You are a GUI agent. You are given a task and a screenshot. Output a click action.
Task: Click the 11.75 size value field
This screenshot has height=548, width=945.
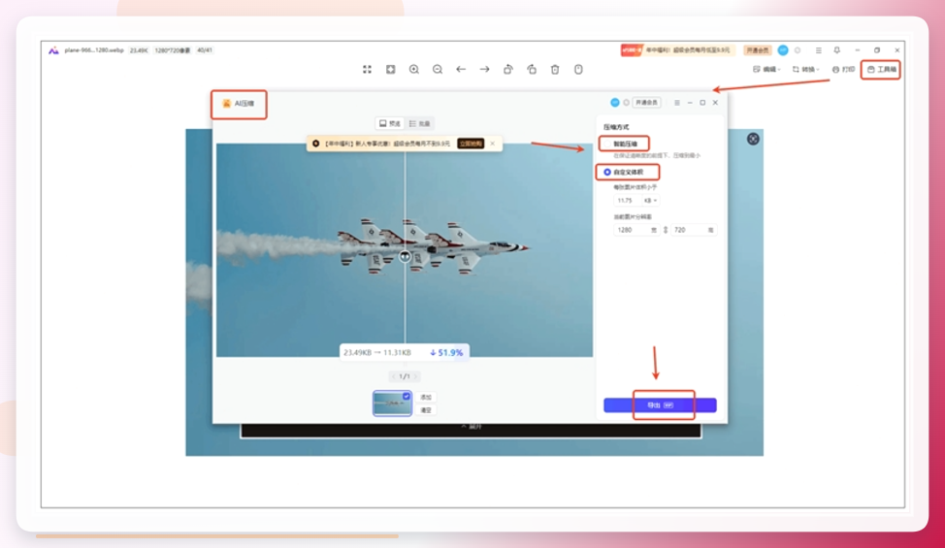pos(627,201)
